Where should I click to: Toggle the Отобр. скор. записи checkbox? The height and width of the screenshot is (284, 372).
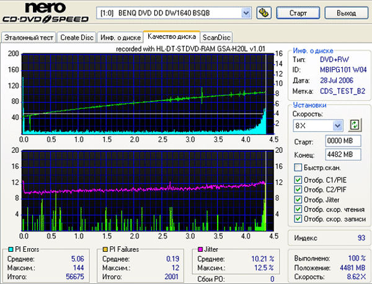298,219
